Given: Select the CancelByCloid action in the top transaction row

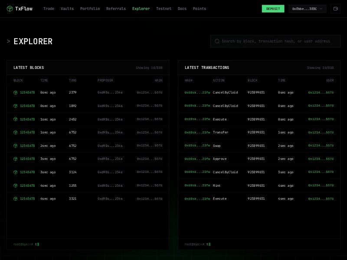Looking at the screenshot, I should tap(226, 92).
